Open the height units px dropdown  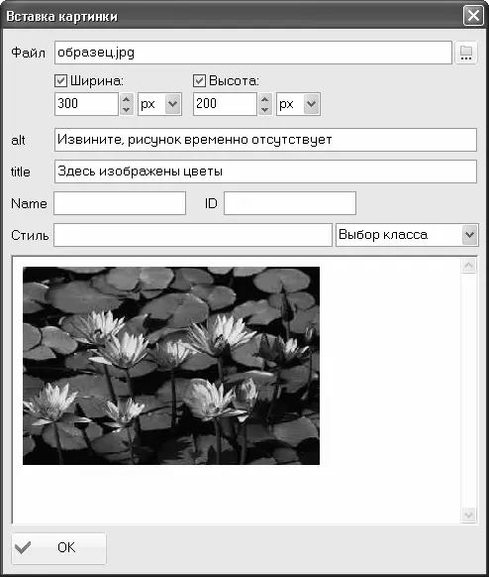point(298,104)
